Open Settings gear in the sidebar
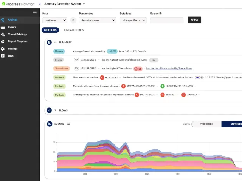 coord(3,49)
